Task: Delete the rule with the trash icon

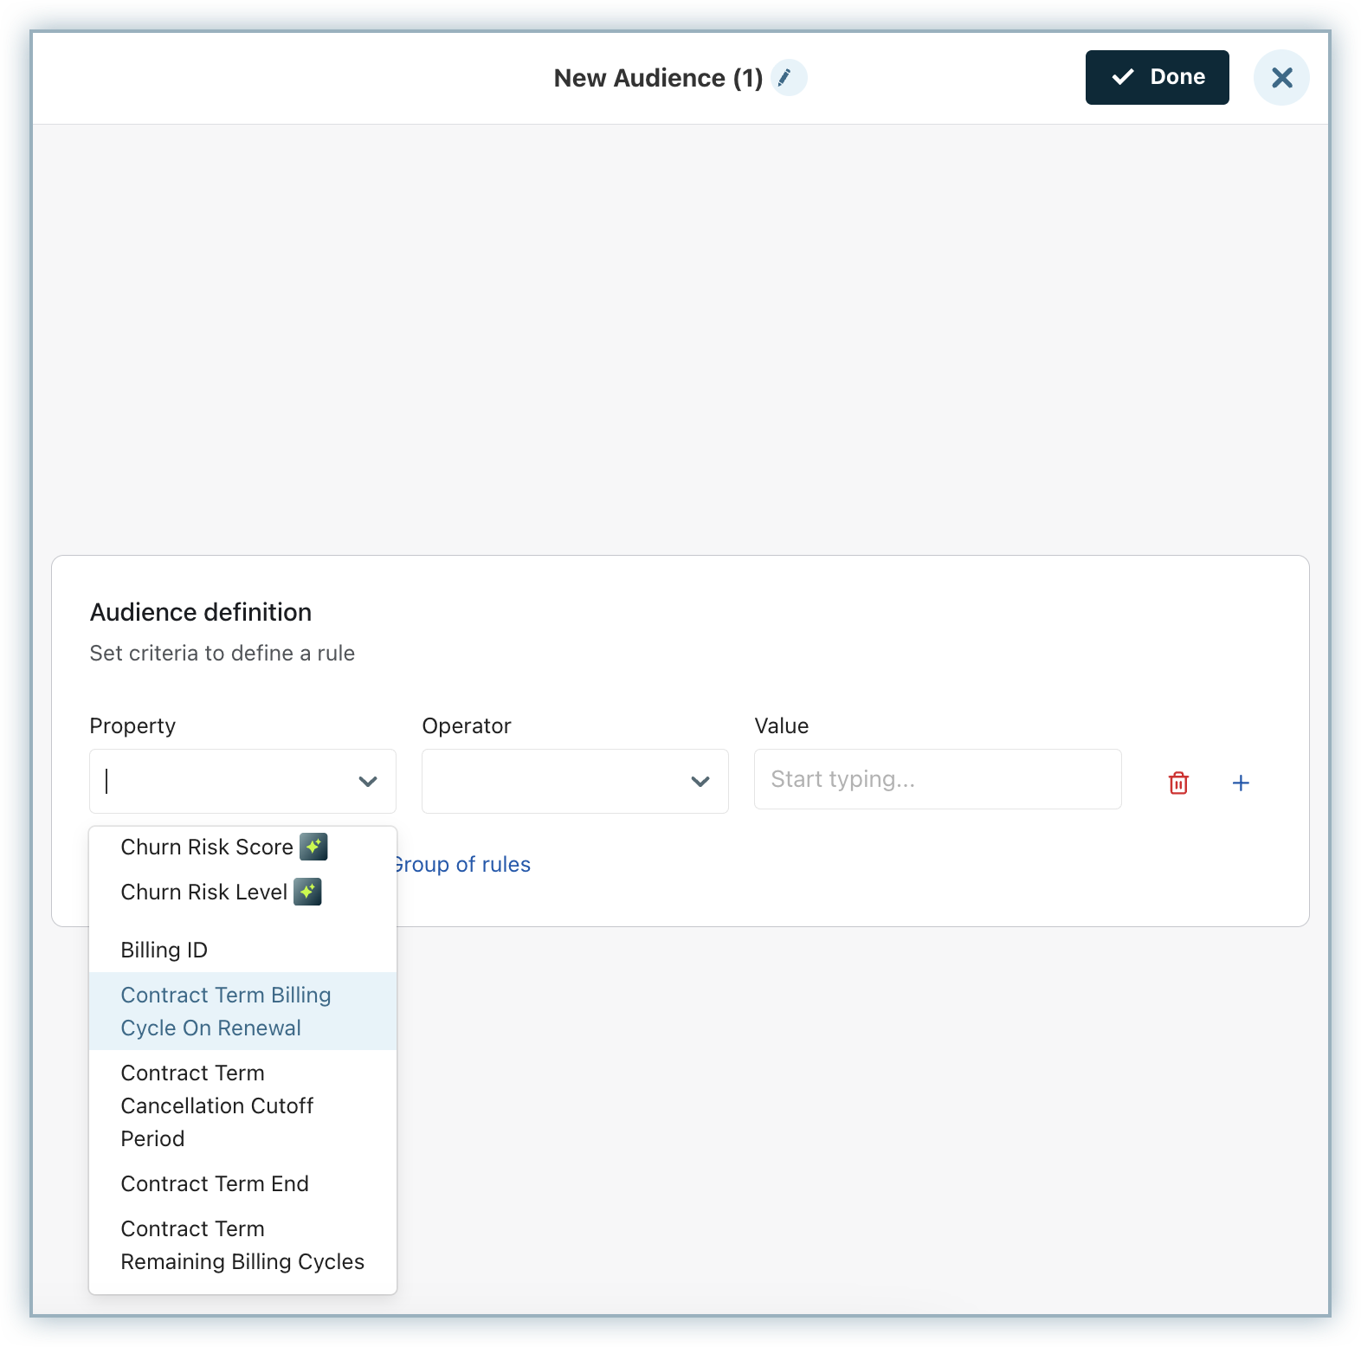Action: (x=1177, y=783)
